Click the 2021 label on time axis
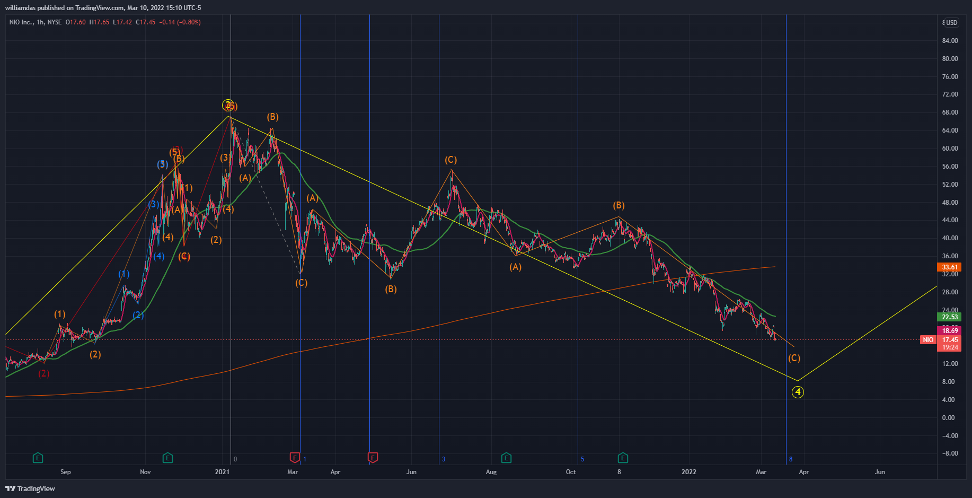 [222, 471]
